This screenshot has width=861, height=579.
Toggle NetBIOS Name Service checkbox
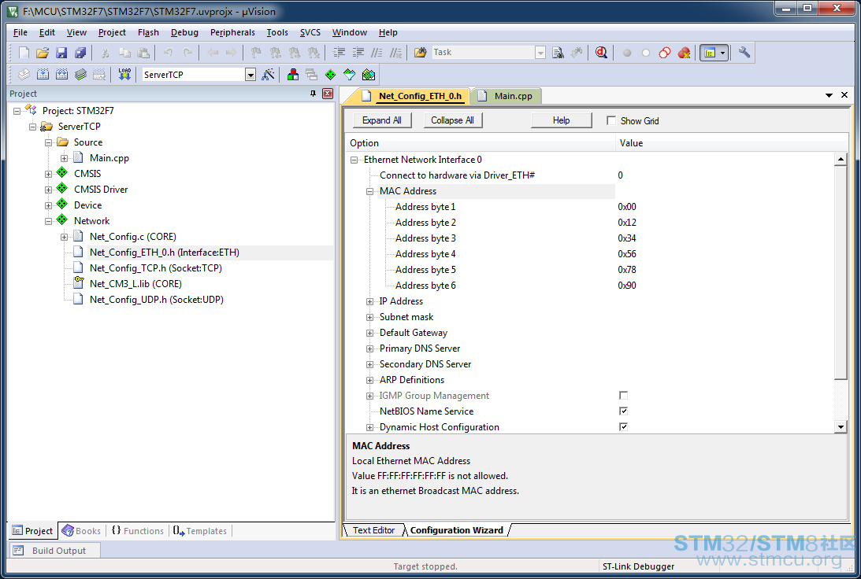[623, 411]
